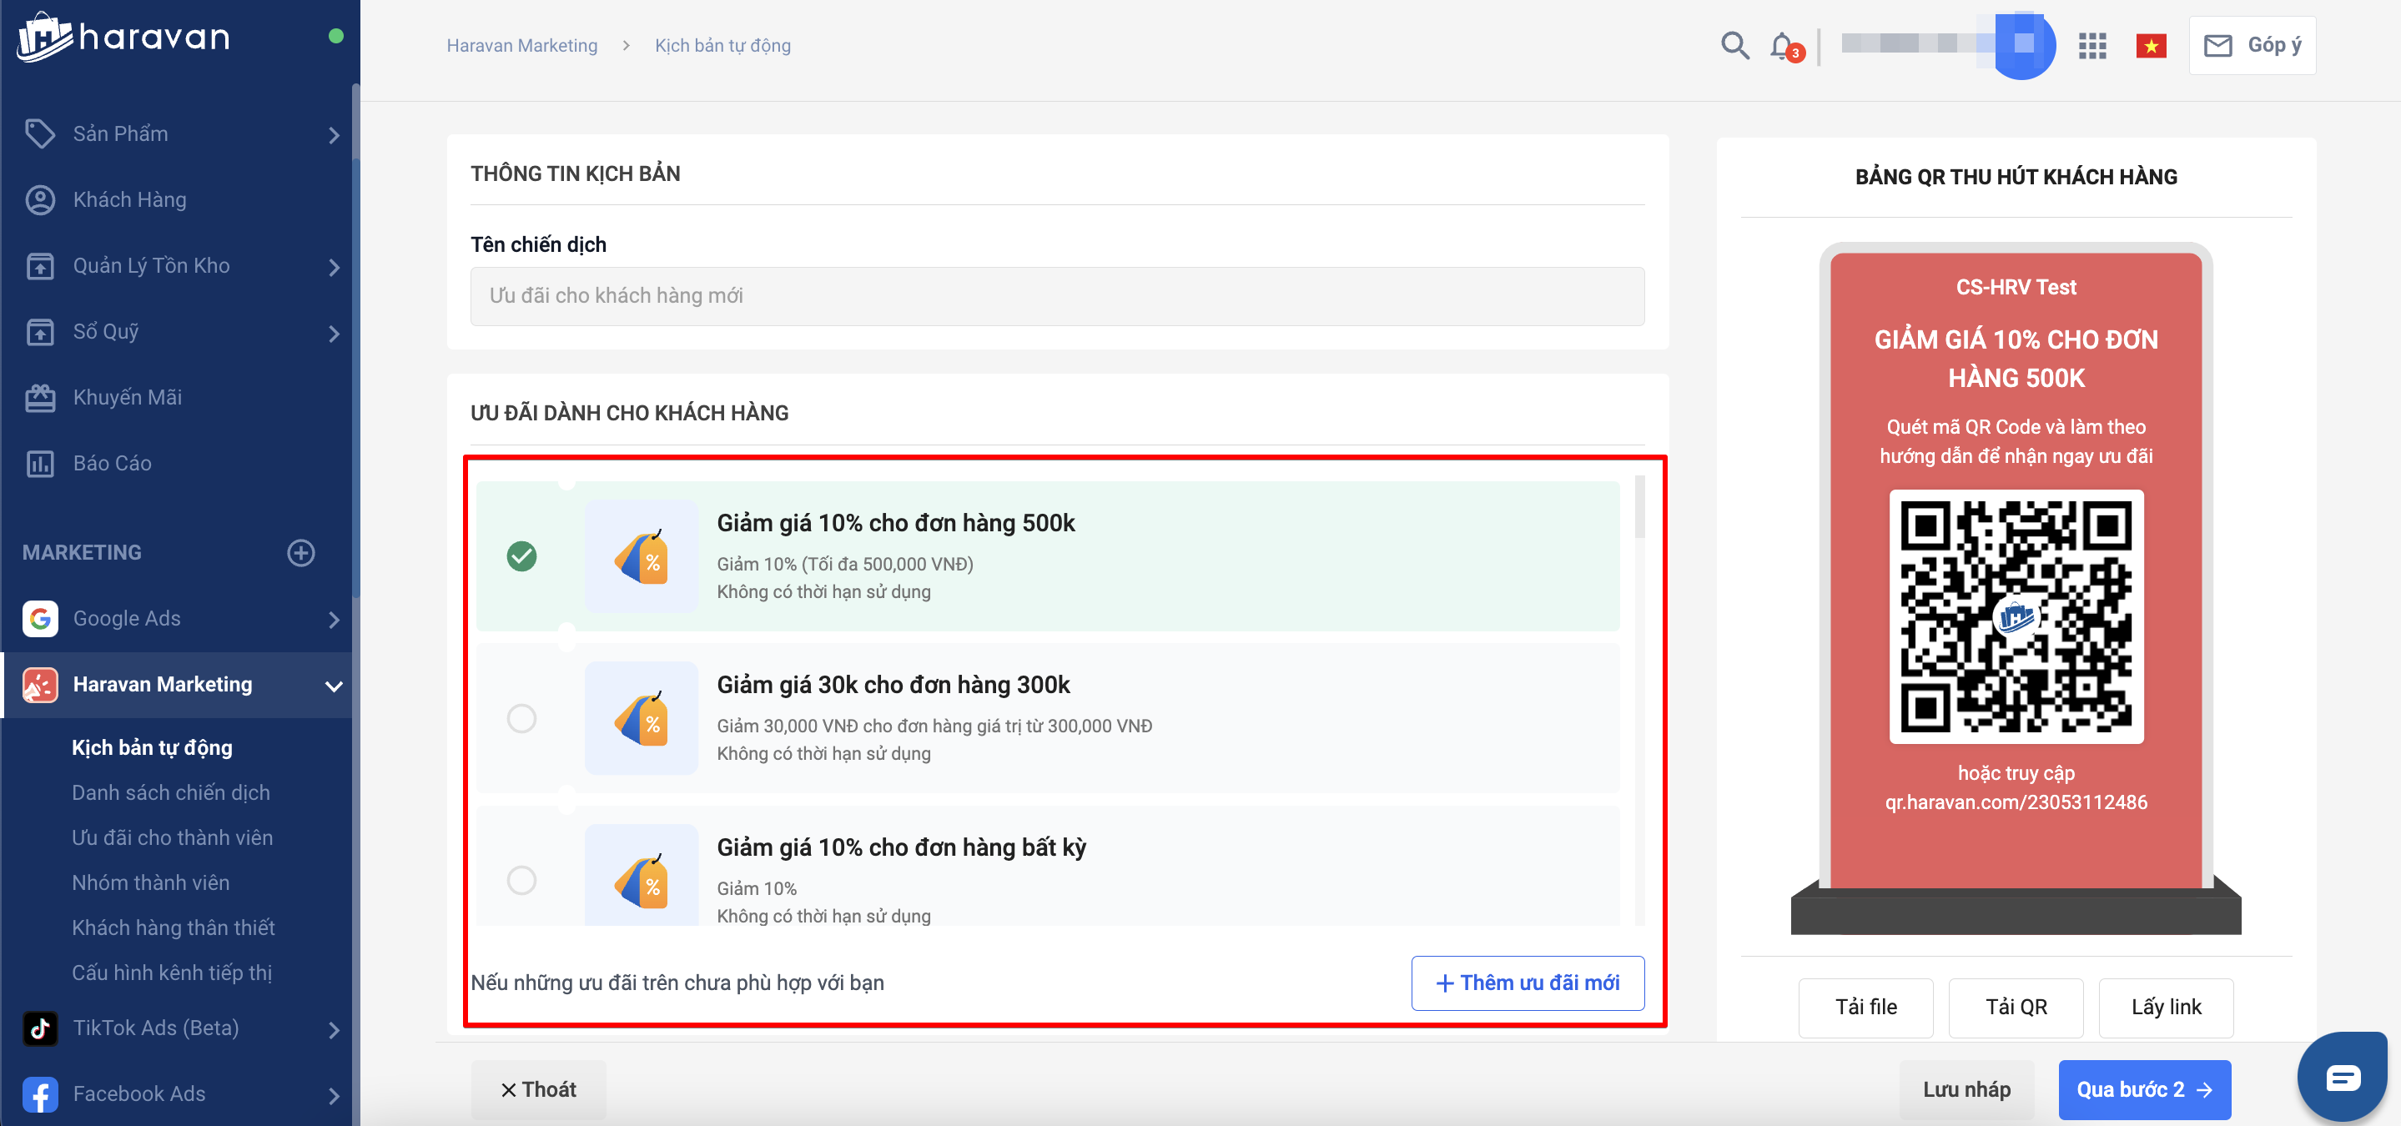Open Kịch bản tự động submenu item

pos(152,747)
